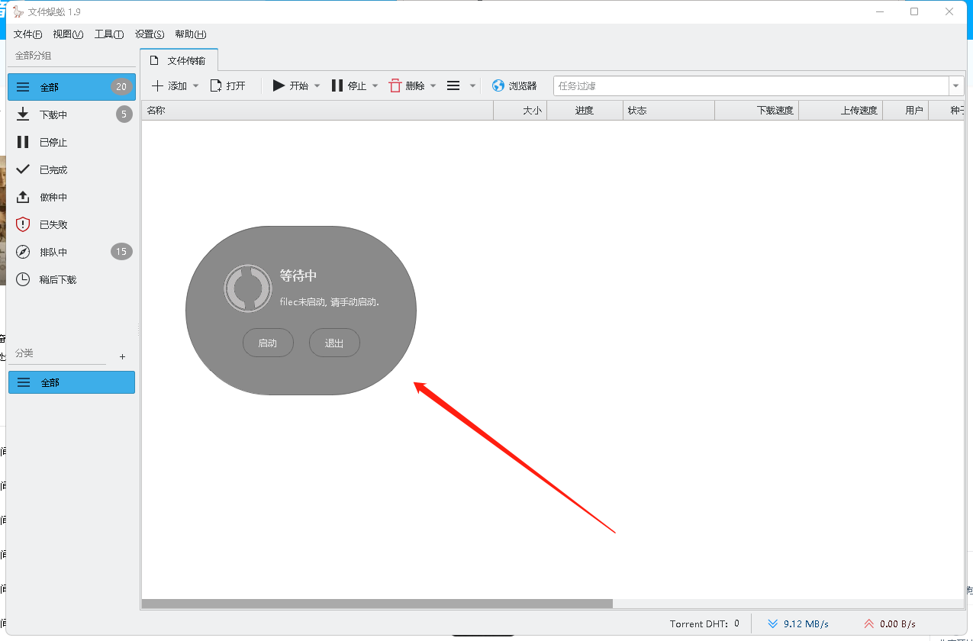Click the 添加 plus toolbar button
Screen dimensions: 973x641
coord(169,86)
